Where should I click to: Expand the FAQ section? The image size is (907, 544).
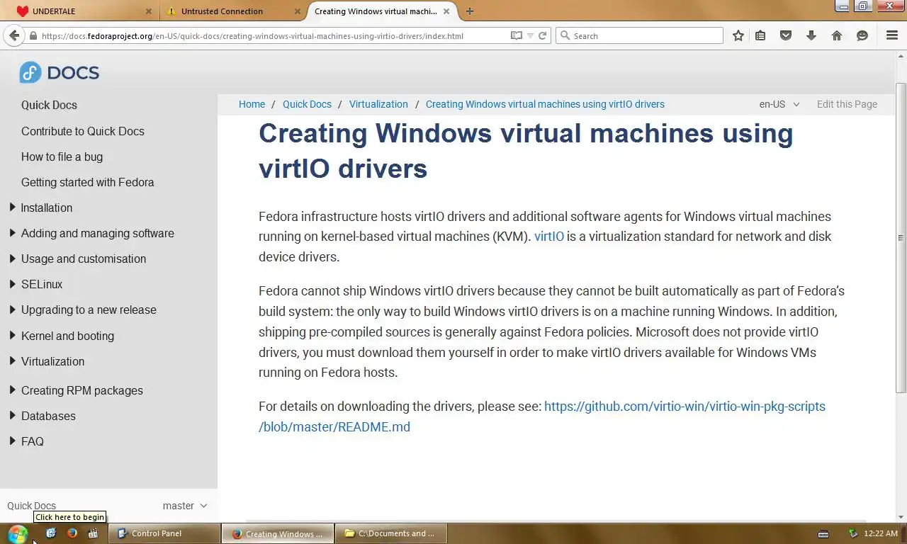[x=13, y=441]
